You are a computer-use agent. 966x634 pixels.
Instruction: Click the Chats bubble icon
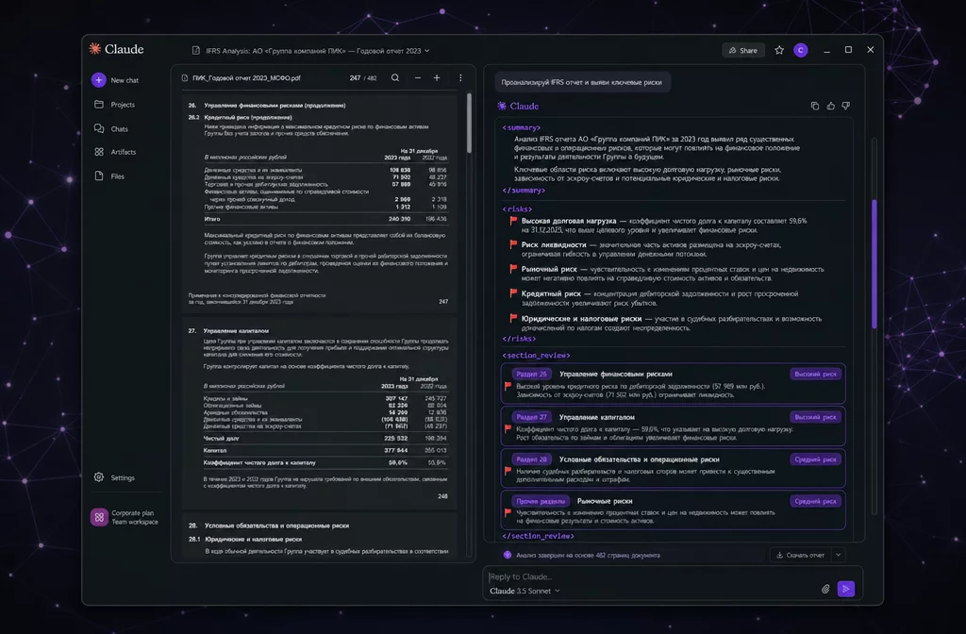click(x=98, y=128)
